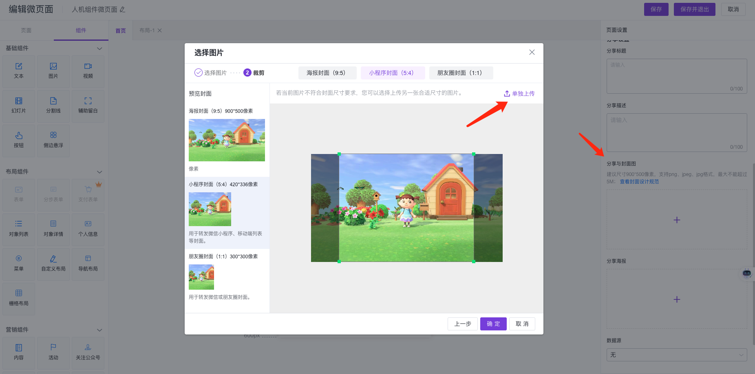Confirm crop with 确定 button
Screen dimensions: 755x374
pos(493,324)
